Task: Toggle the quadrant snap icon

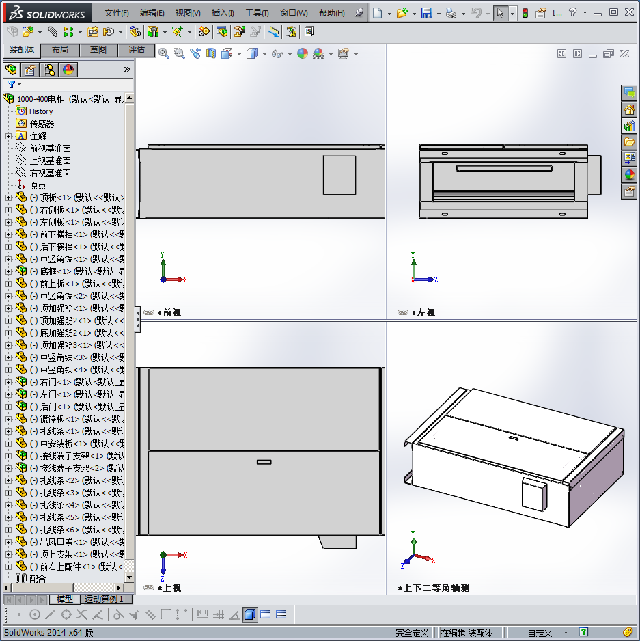Action: [x=66, y=614]
